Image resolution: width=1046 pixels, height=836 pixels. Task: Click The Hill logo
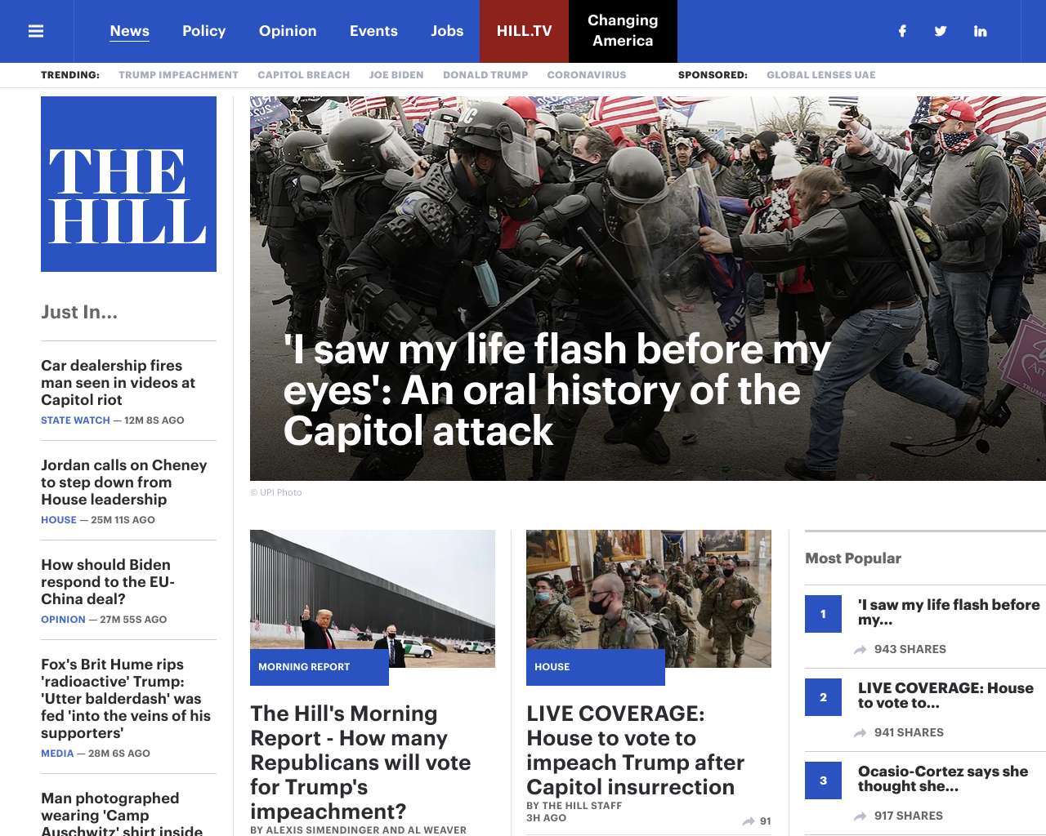click(128, 184)
